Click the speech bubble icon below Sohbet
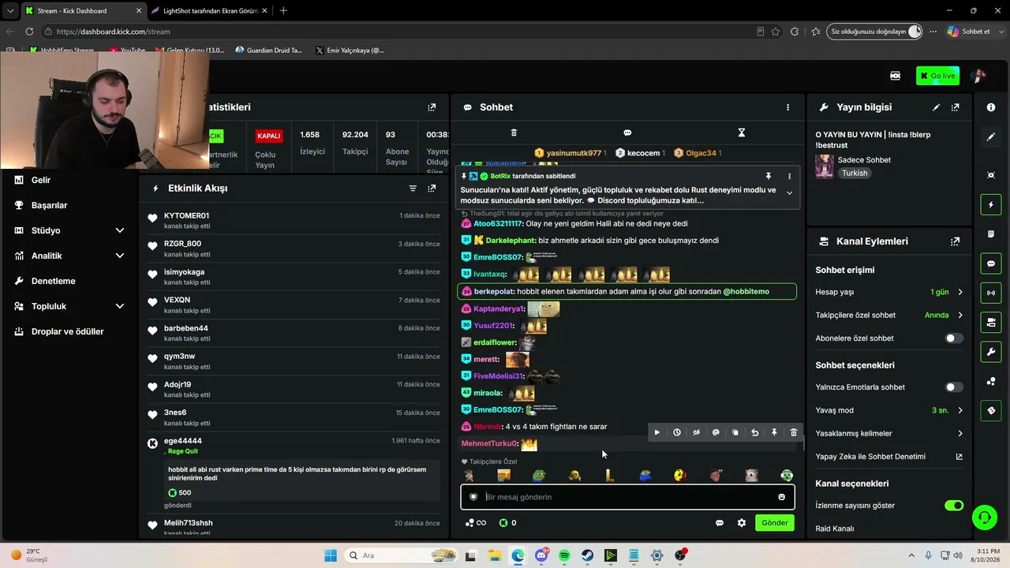The image size is (1010, 568). tap(627, 133)
